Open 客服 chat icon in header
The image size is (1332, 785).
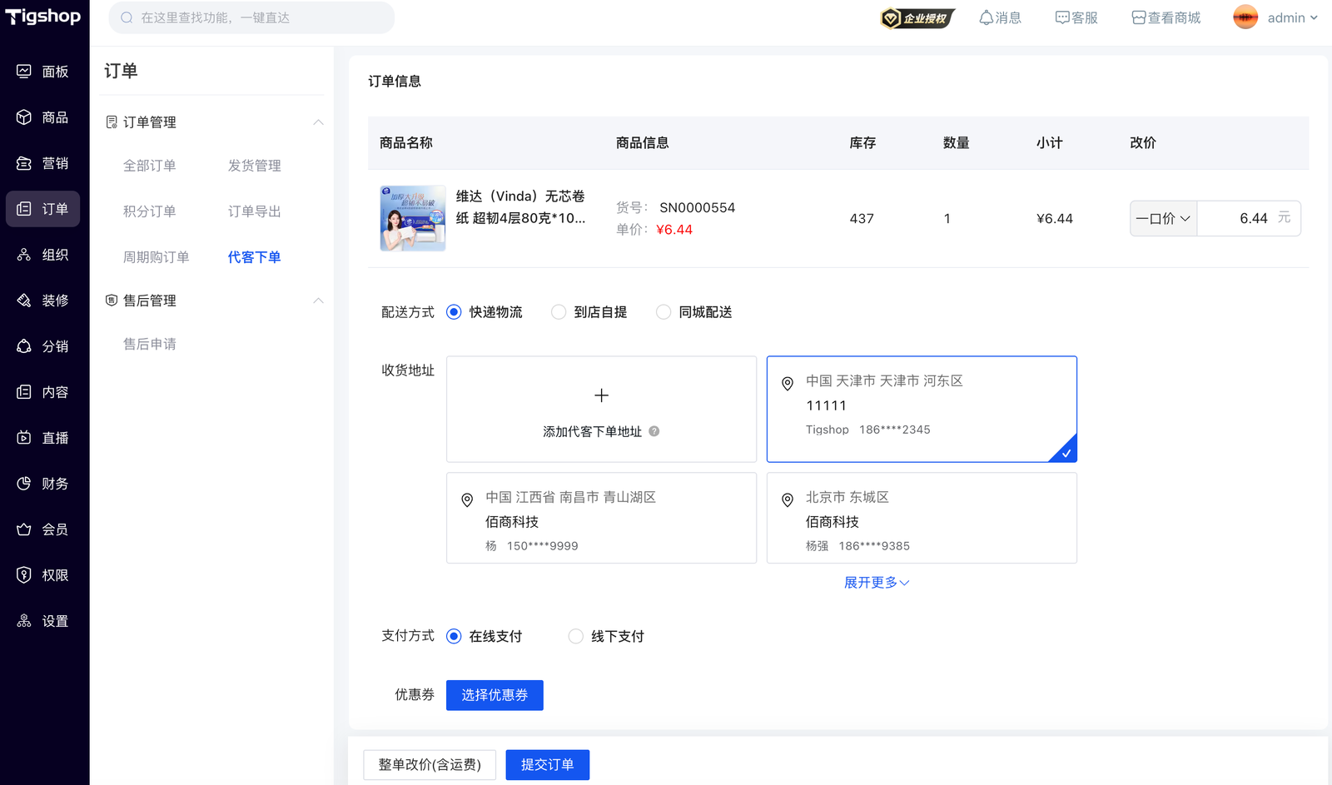(x=1062, y=17)
